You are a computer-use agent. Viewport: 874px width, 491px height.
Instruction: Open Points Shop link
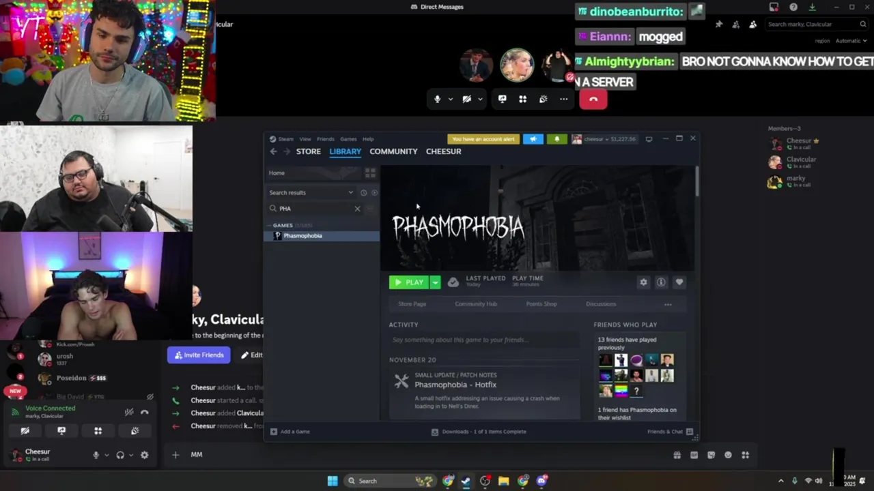[541, 304]
